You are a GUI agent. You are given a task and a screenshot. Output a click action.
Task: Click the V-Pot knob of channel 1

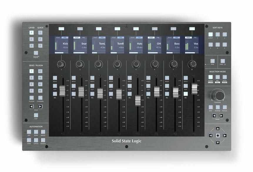tap(61, 64)
